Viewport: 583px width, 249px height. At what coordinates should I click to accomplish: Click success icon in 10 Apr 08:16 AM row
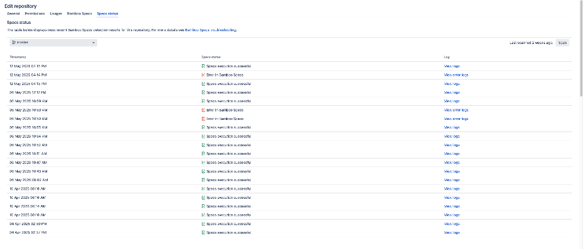click(x=203, y=198)
